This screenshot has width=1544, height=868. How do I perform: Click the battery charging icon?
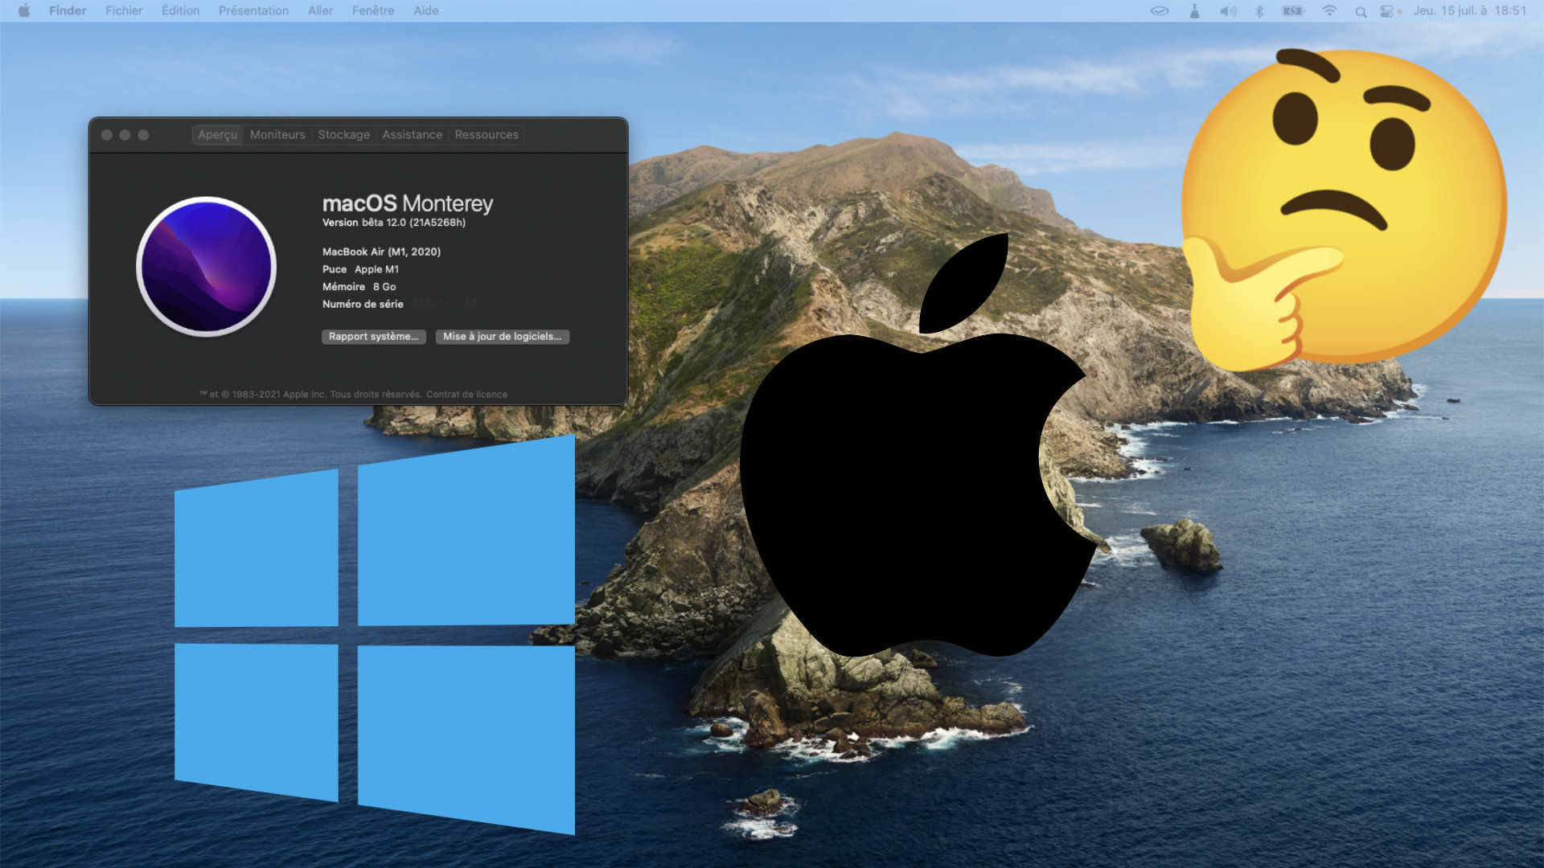1293,11
